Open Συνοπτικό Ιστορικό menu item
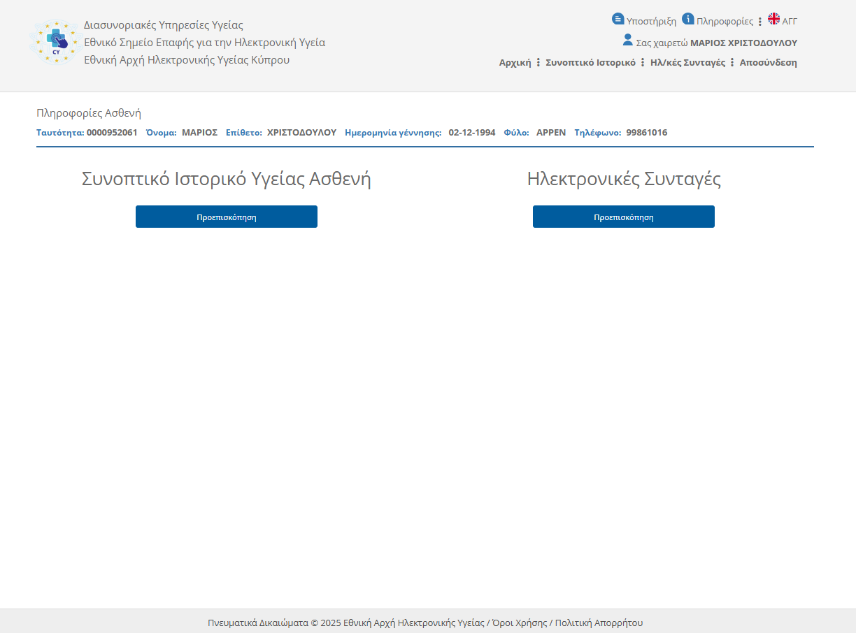 (590, 63)
